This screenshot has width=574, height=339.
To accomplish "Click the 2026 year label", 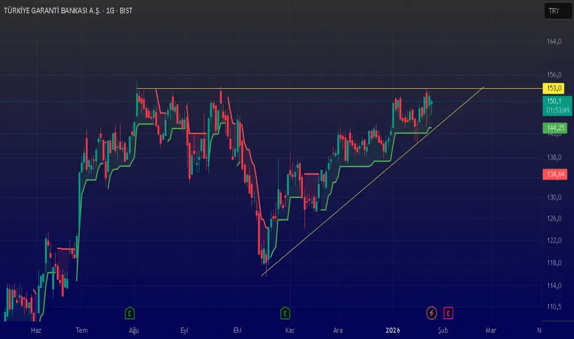I will click(x=393, y=330).
